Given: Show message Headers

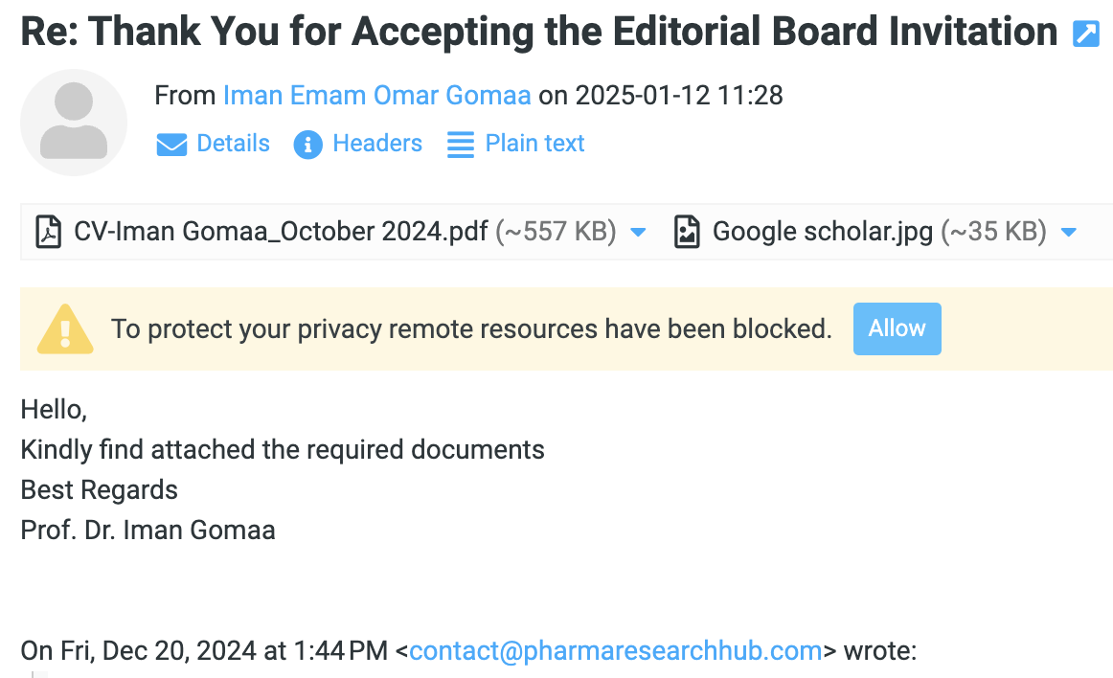Looking at the screenshot, I should pos(377,144).
